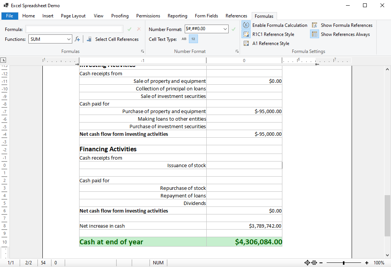Click the Issuance of stock value cell
Screen dimensions: 391x267
click(x=245, y=165)
